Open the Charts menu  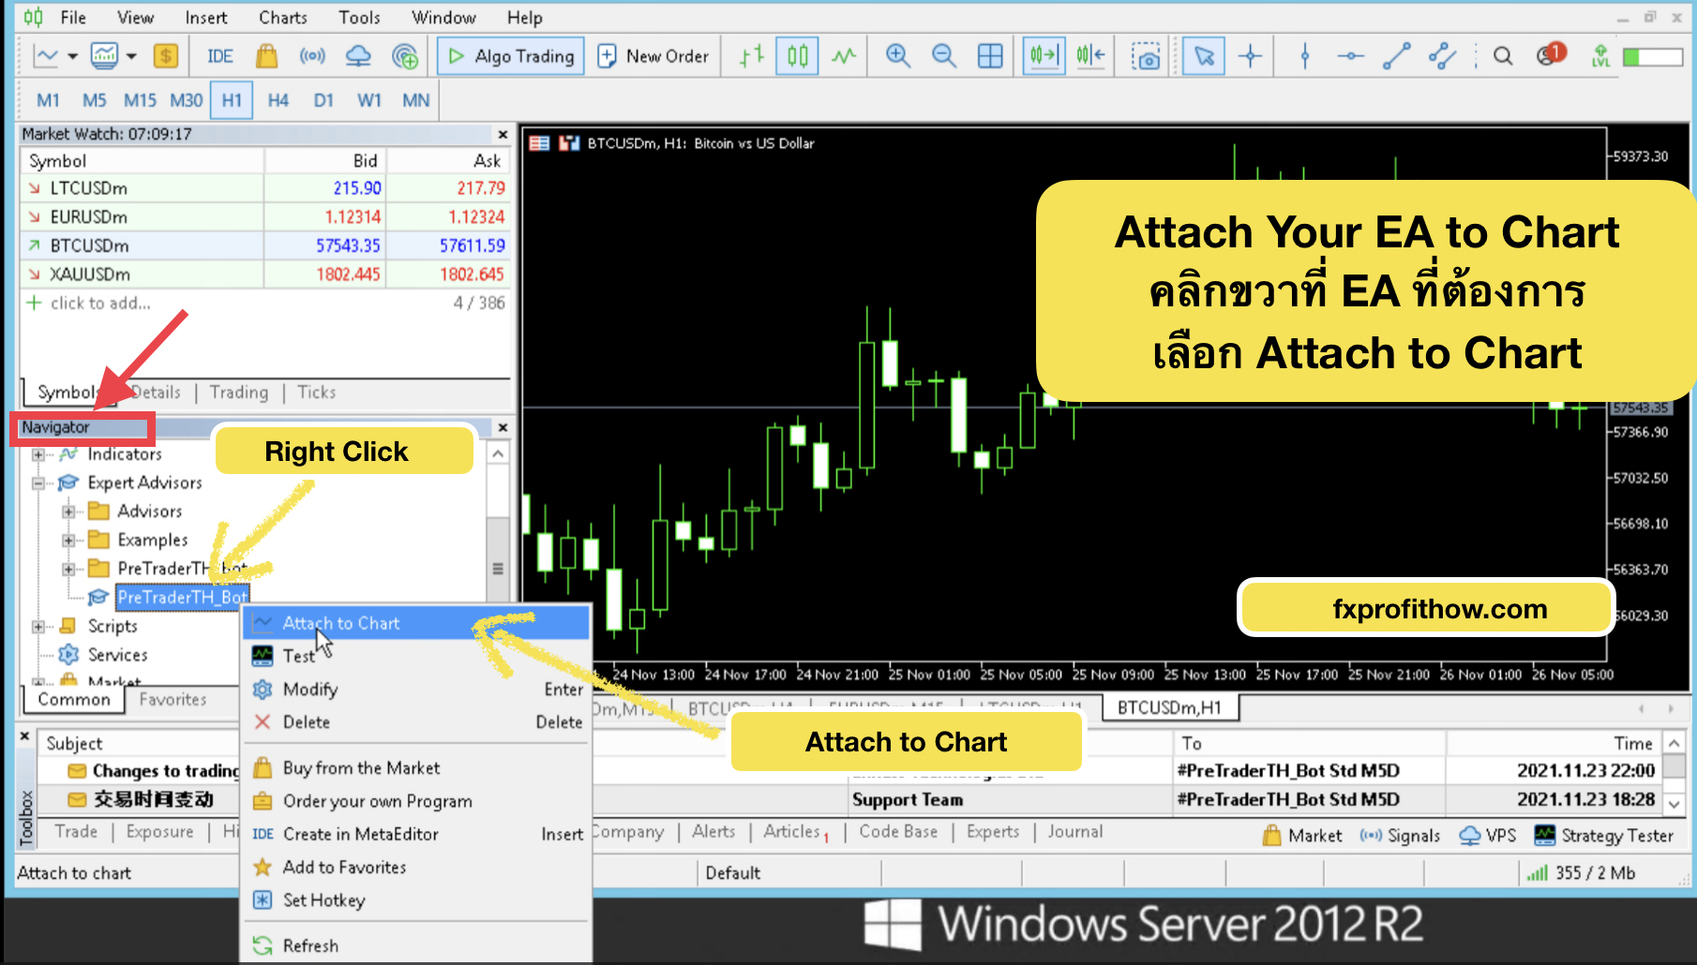tap(283, 18)
